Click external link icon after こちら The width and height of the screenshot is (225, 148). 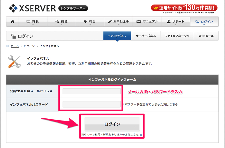pyautogui.click(x=141, y=135)
